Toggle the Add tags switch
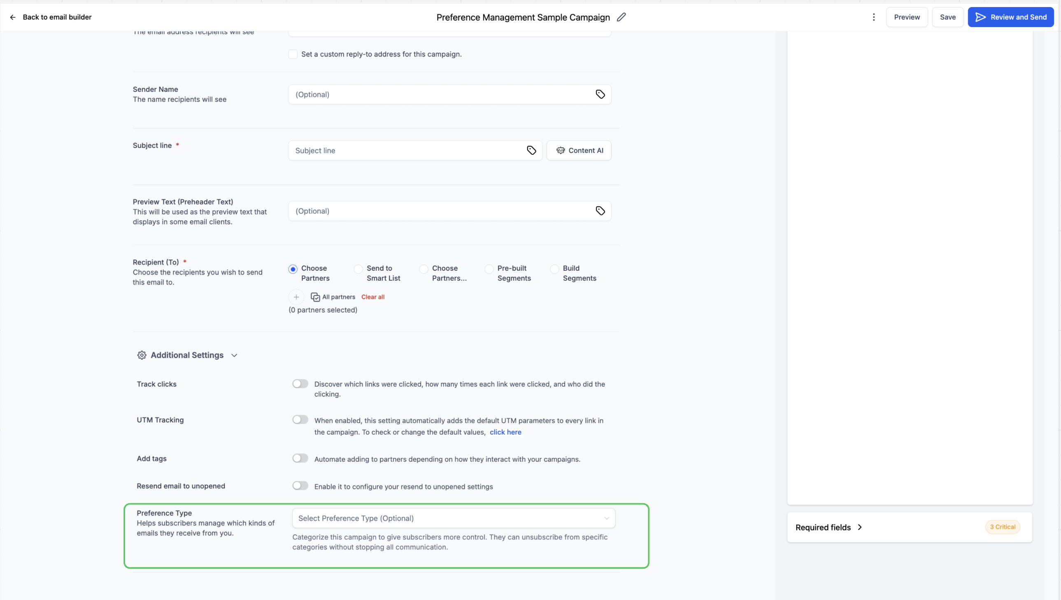The width and height of the screenshot is (1061, 600). [300, 458]
